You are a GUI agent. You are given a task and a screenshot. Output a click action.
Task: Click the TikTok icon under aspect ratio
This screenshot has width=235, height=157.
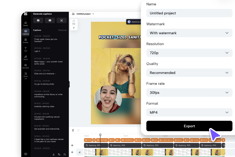coord(74,28)
